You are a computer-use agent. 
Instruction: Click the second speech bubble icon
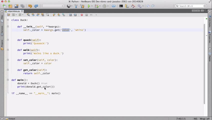[153, 6]
